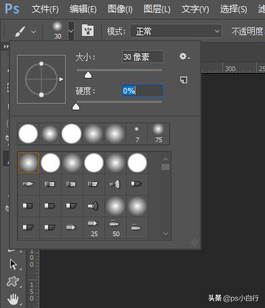
Task: Click the brush preview thumbnail labeled 30
Action: [x=58, y=30]
